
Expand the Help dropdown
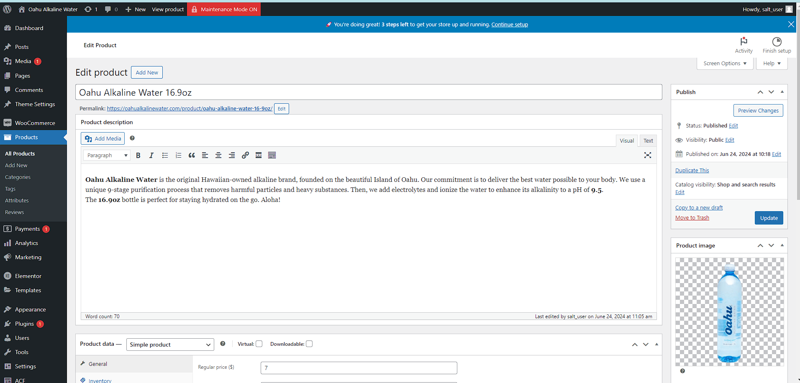tap(772, 64)
